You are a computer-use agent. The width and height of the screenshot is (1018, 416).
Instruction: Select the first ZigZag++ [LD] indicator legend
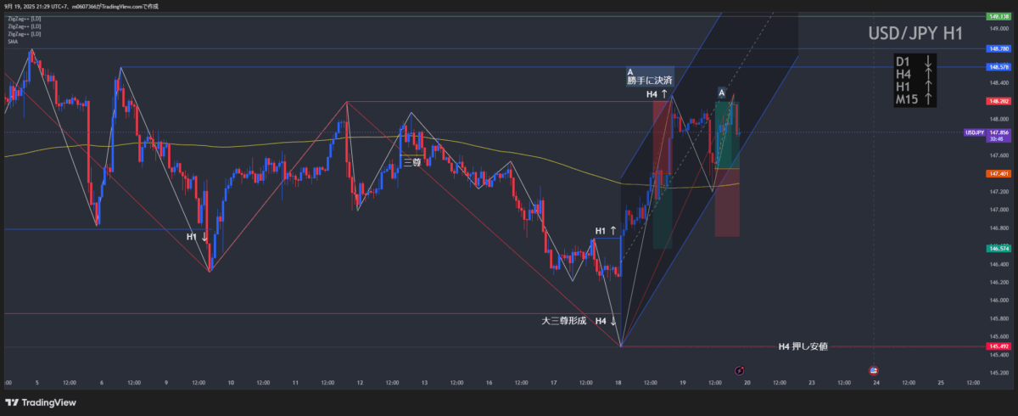click(x=24, y=18)
